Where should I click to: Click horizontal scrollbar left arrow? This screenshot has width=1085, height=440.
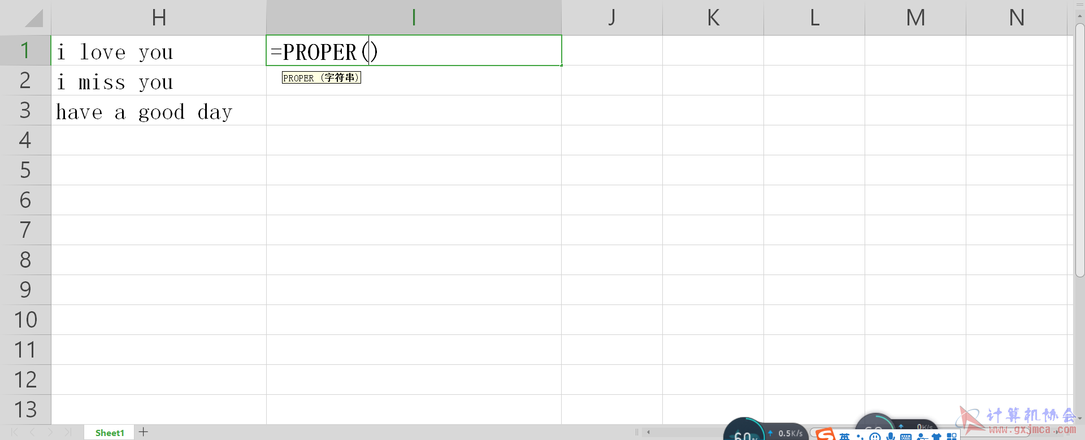coord(648,432)
